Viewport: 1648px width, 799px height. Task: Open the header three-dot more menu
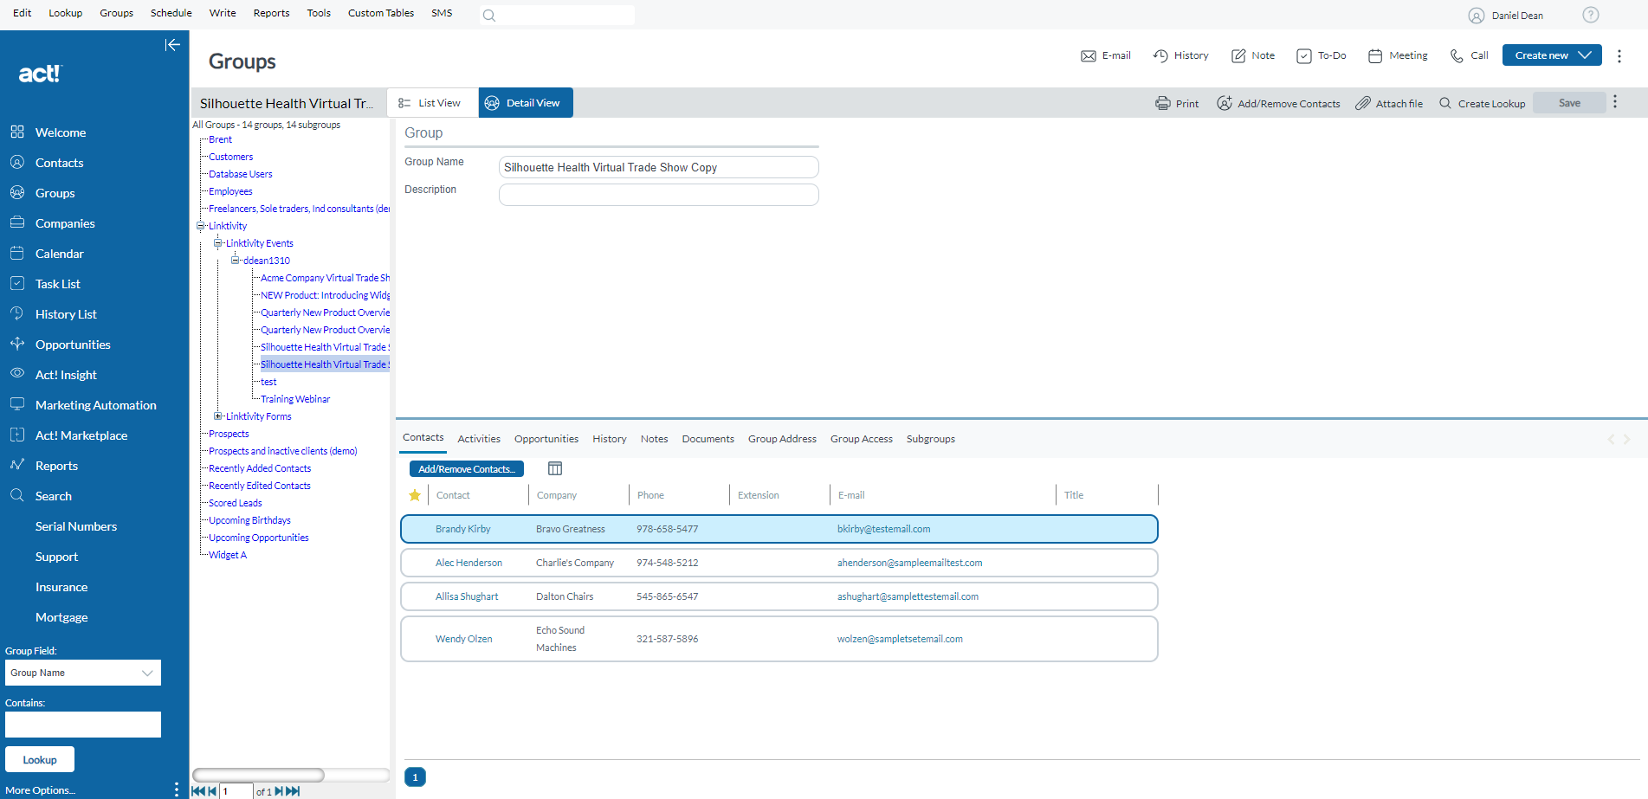(x=1619, y=56)
